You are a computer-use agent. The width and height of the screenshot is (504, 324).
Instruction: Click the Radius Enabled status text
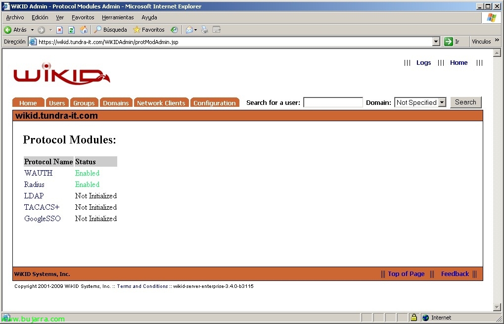coord(87,185)
